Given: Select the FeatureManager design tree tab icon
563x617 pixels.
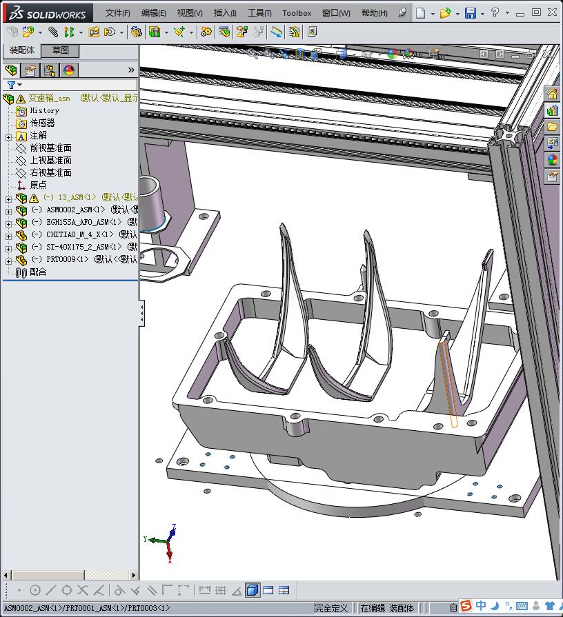Looking at the screenshot, I should [12, 70].
